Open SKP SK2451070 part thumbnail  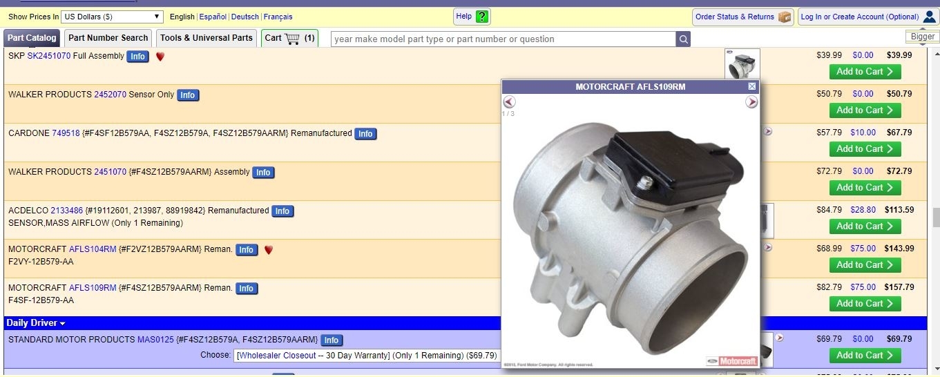point(742,64)
